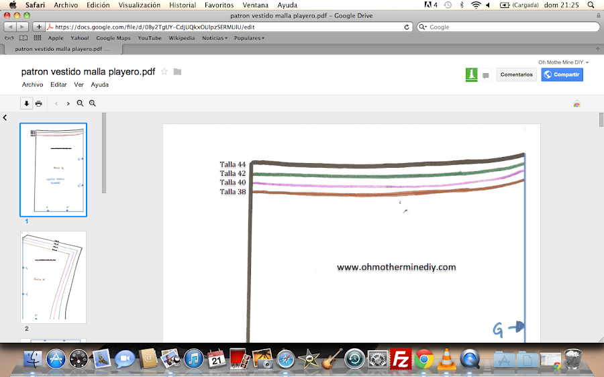
Task: Open System Preferences gear in the Dock
Action: (x=377, y=360)
